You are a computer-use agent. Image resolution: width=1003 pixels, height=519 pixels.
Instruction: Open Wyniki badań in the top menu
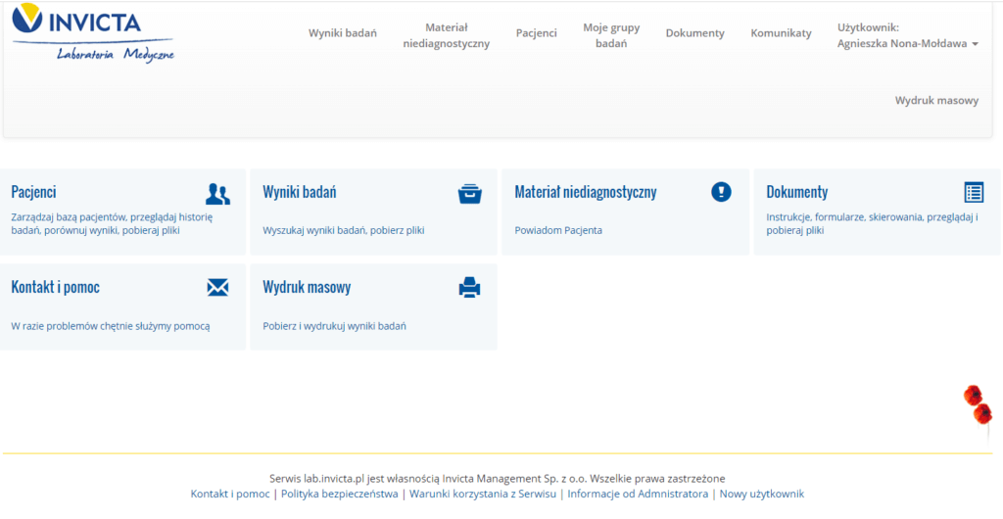[343, 33]
